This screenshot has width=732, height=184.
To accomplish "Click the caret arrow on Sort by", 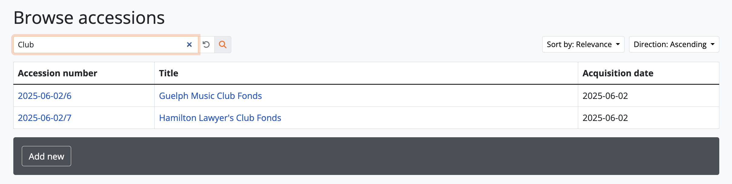I will [618, 44].
